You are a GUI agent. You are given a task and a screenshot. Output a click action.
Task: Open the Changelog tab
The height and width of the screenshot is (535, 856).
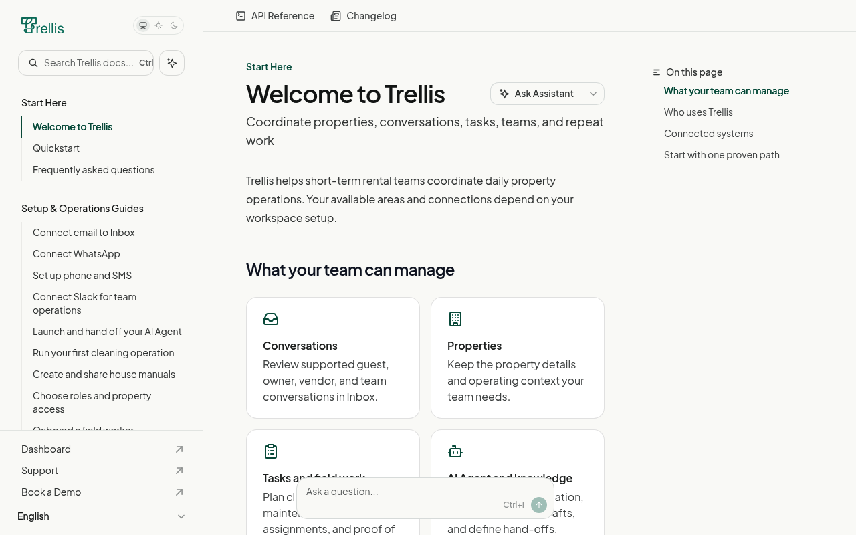point(363,16)
